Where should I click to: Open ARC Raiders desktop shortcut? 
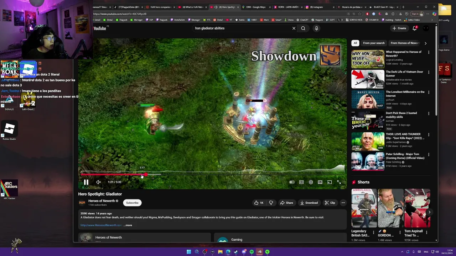(9, 189)
